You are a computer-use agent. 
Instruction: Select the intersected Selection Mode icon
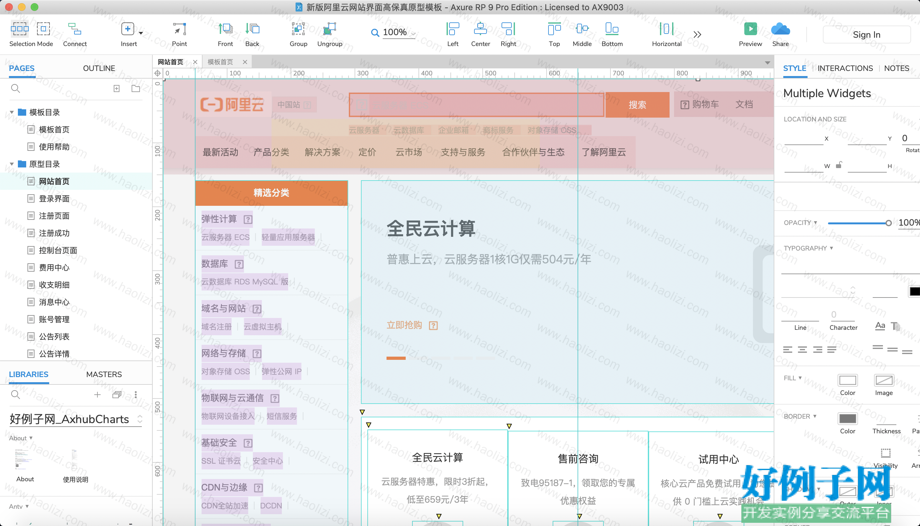[19, 29]
